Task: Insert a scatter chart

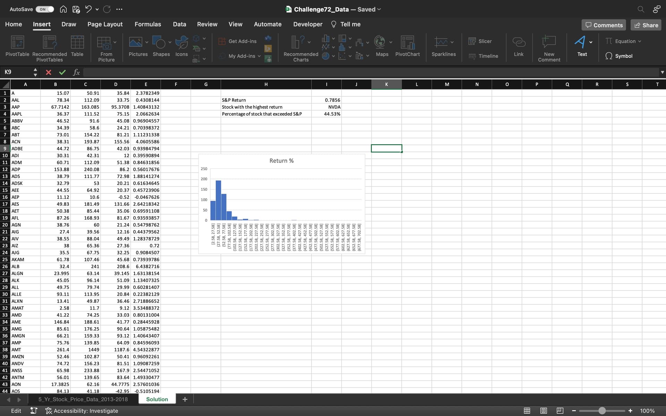Action: [x=342, y=56]
